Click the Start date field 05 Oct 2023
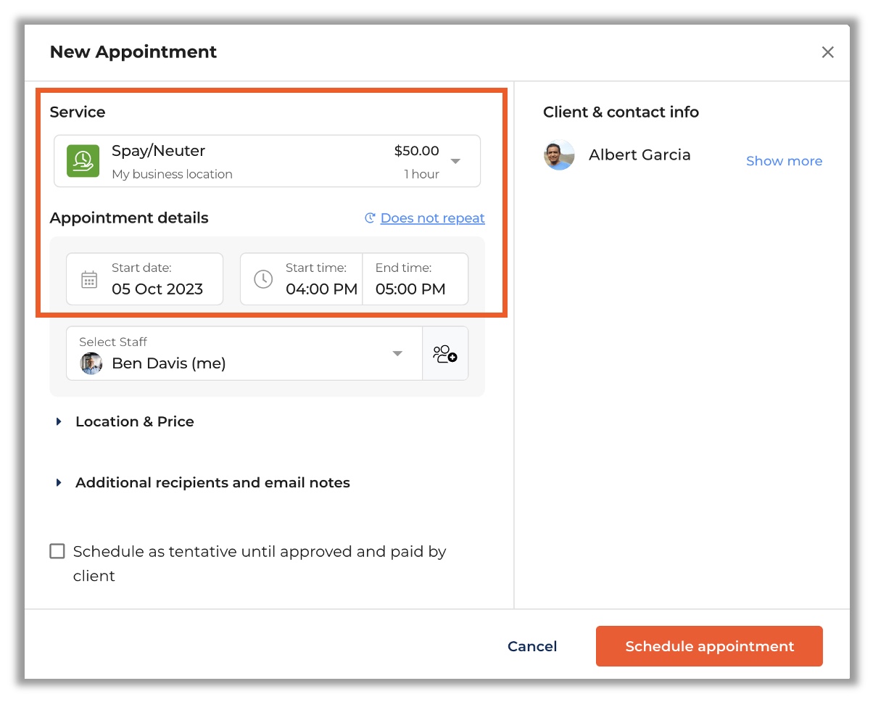The width and height of the screenshot is (873, 702). [x=157, y=289]
